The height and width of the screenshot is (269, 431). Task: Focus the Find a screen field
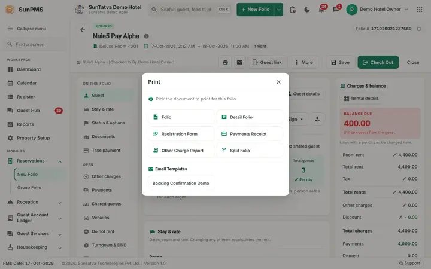click(x=35, y=44)
